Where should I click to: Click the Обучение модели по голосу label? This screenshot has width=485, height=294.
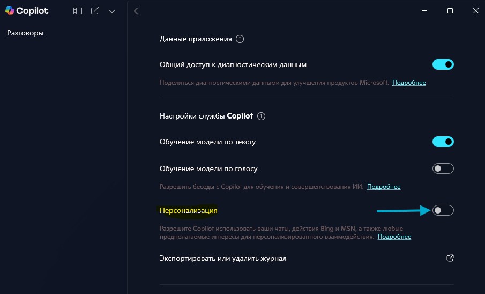[x=208, y=169]
